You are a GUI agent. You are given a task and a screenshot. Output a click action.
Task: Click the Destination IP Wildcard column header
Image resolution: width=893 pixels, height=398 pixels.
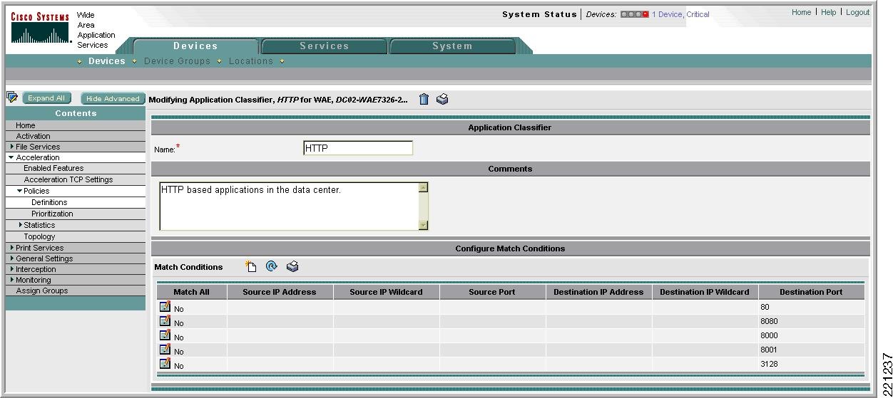tap(705, 292)
